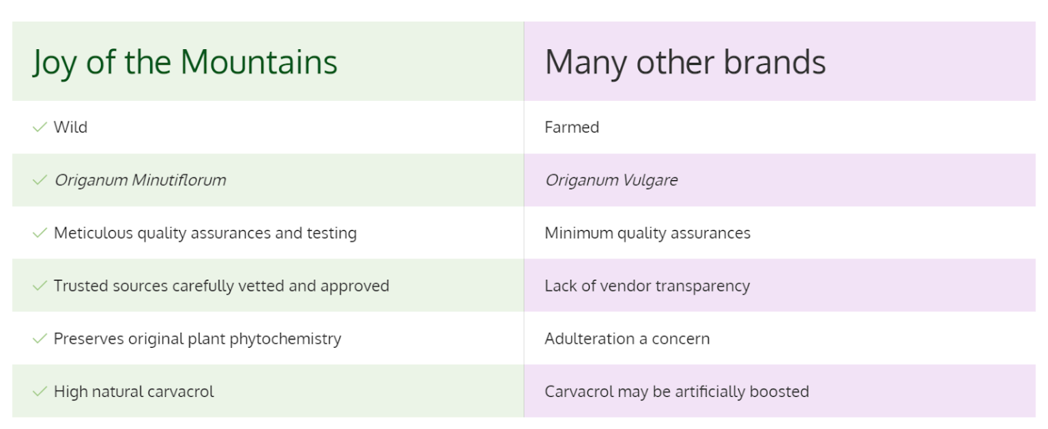Screen dimensions: 1048x429
Task: Click the Many other brands heading
Action: [685, 62]
